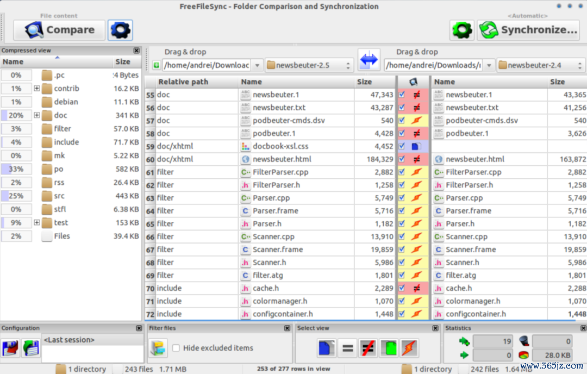Open the filter files funnel icon
This screenshot has height=374, width=587.
[x=158, y=348]
